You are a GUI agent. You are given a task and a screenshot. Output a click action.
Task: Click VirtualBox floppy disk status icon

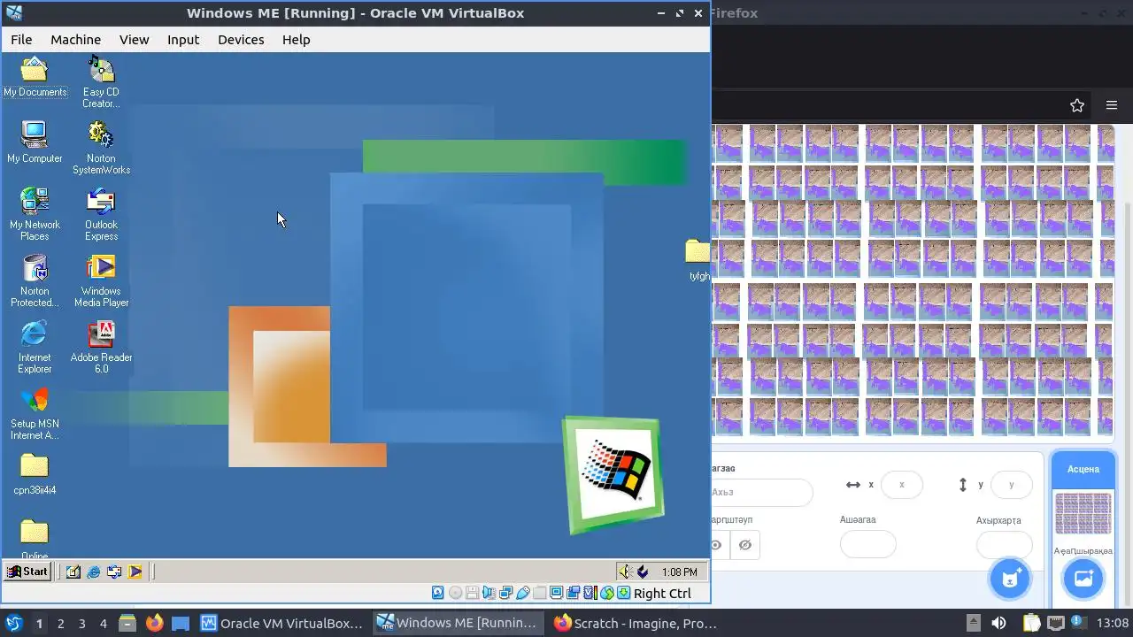pos(472,593)
